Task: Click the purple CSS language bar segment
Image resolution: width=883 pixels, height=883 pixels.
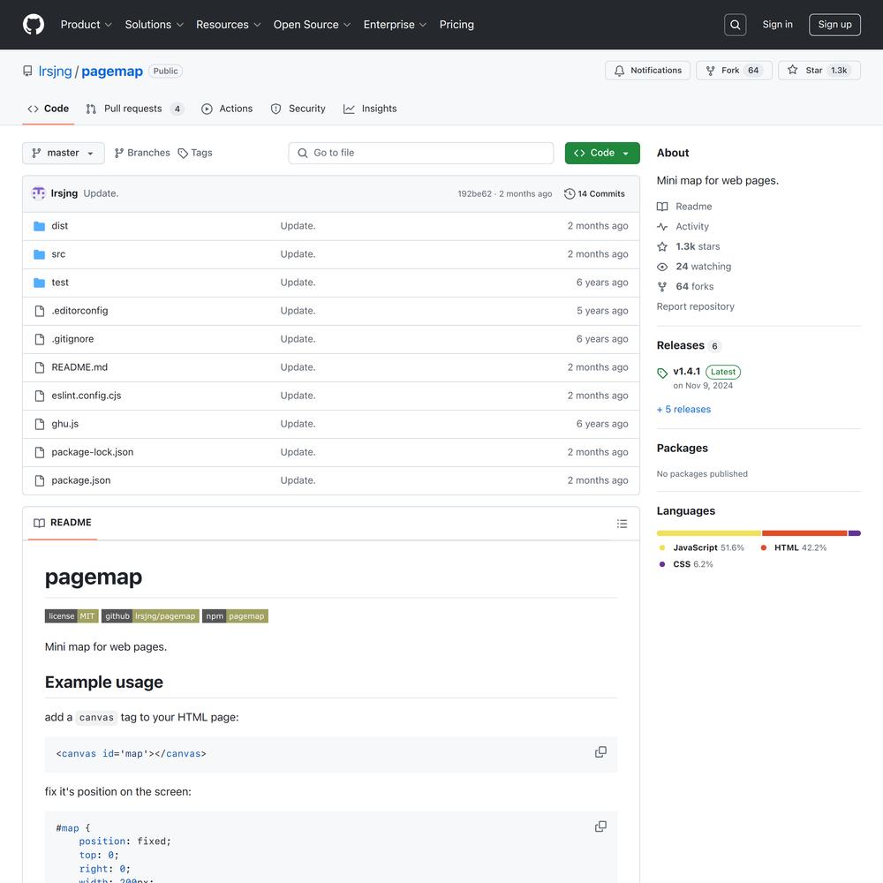Action: [x=854, y=533]
